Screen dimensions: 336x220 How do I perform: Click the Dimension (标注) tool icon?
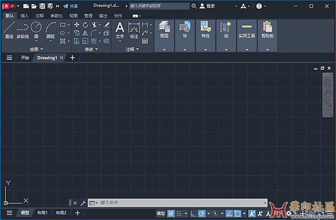pos(133,27)
